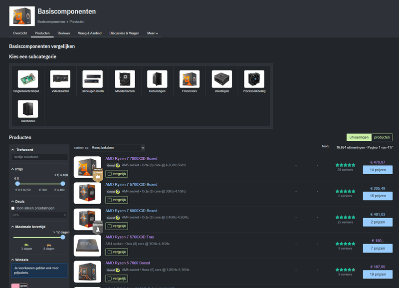The image size is (399, 288).
Task: Toggle the pink 'geen' shop preference
Action: coord(19,286)
